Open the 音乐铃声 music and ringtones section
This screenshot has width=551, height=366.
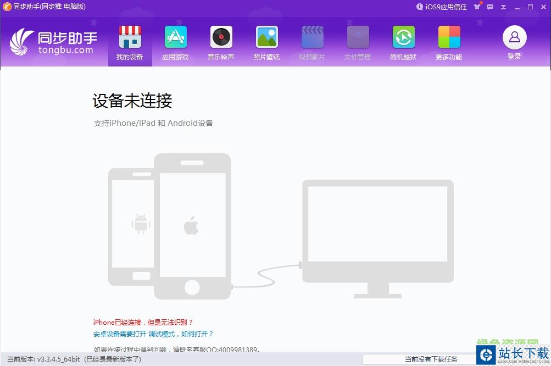(221, 43)
